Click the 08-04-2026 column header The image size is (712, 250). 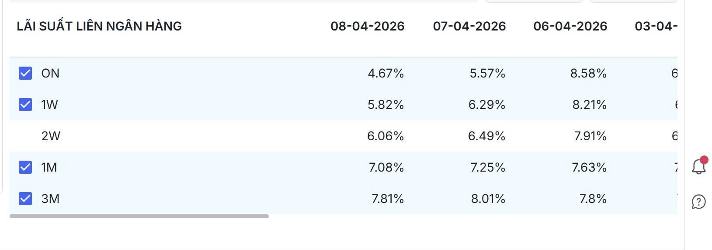pyautogui.click(x=367, y=26)
